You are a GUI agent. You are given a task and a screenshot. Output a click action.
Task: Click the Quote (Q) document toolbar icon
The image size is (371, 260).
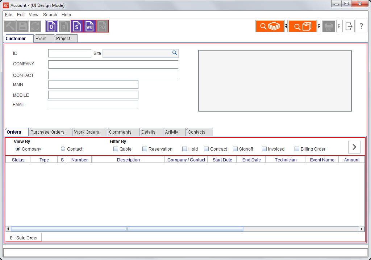pyautogui.click(x=51, y=26)
